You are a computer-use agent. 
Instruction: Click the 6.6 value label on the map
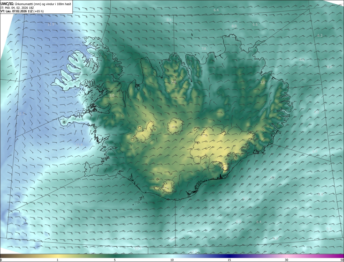(x=255, y=25)
